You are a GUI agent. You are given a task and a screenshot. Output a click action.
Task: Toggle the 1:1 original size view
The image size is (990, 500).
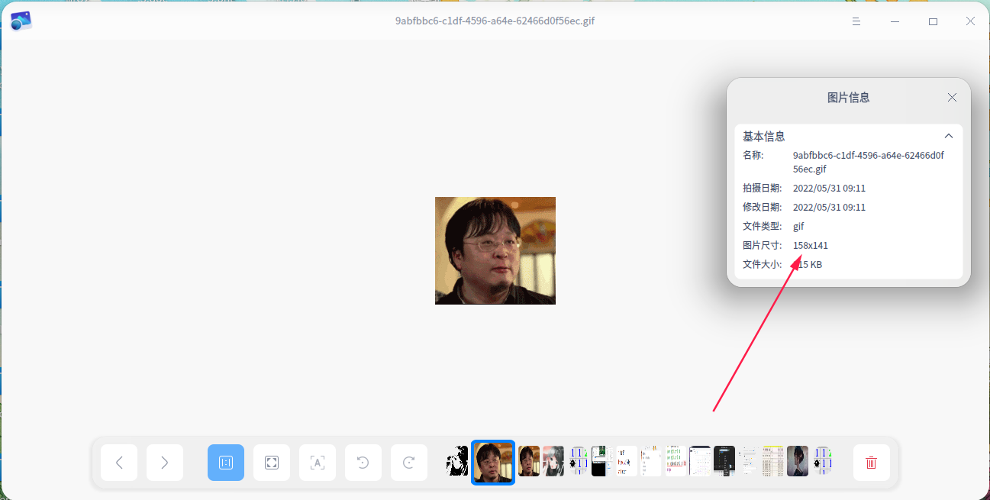point(226,463)
